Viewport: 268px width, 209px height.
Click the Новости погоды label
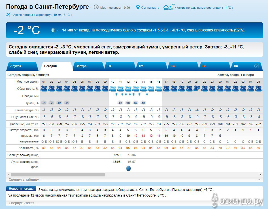click(21, 189)
